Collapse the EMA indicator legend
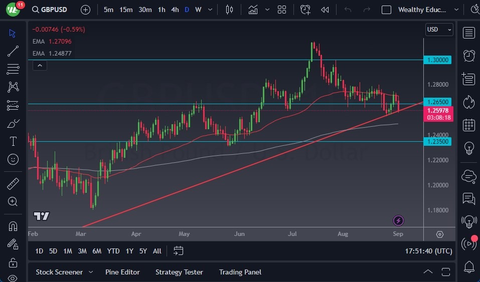 click(40, 65)
